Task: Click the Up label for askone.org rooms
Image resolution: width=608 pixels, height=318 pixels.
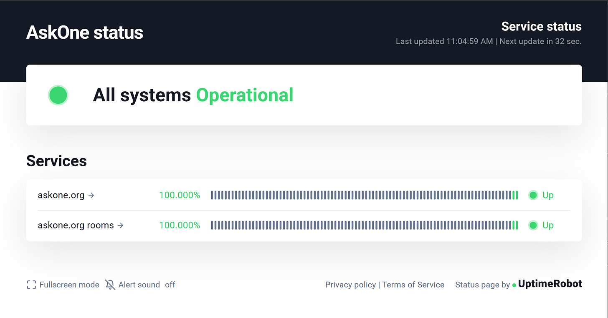Action: (x=548, y=225)
